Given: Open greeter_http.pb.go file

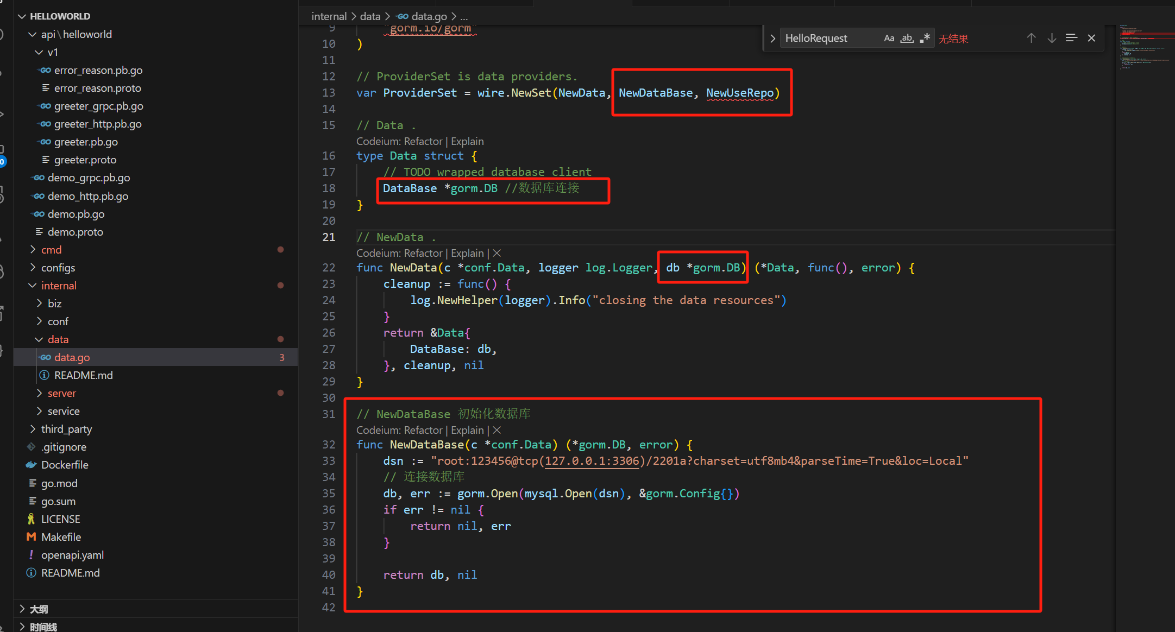Looking at the screenshot, I should click(98, 124).
